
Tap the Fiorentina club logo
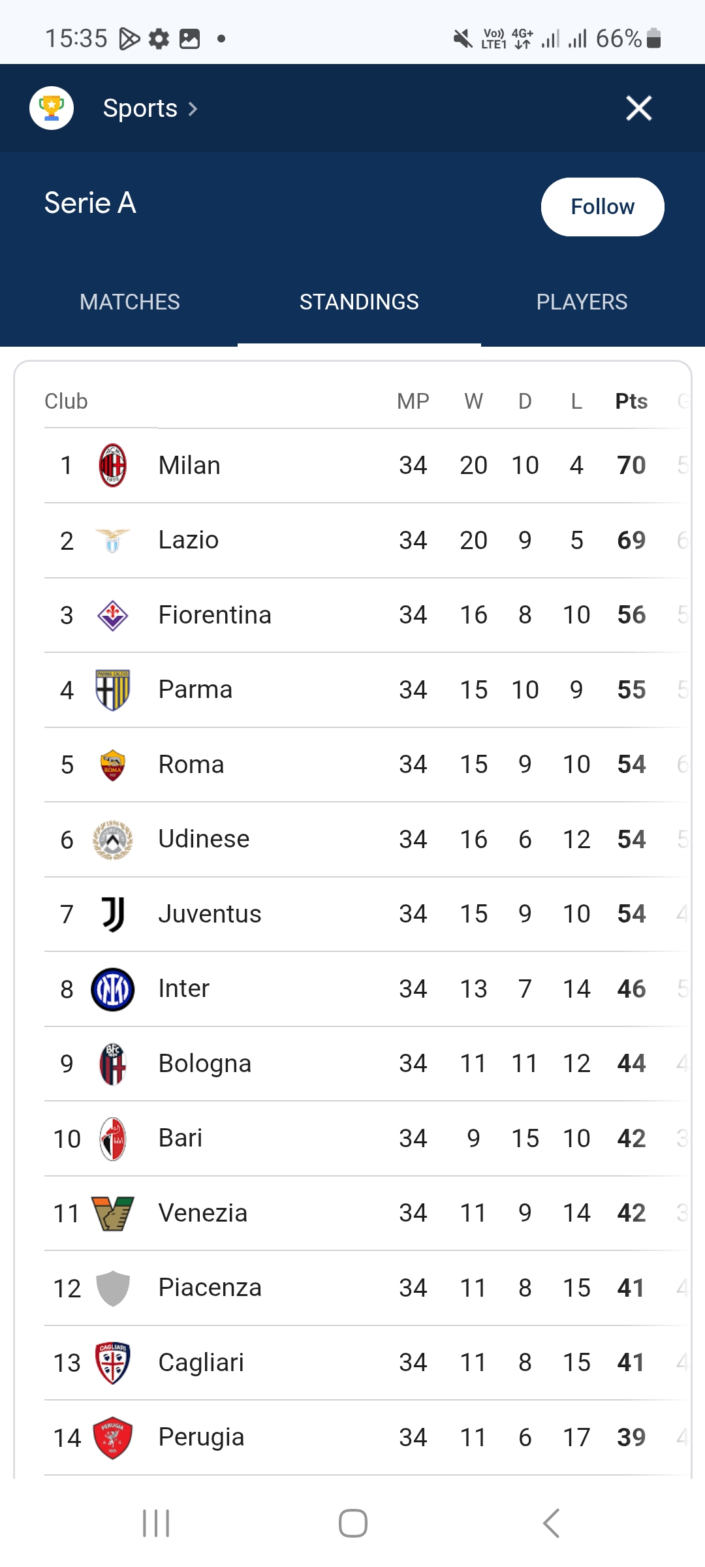(x=112, y=615)
